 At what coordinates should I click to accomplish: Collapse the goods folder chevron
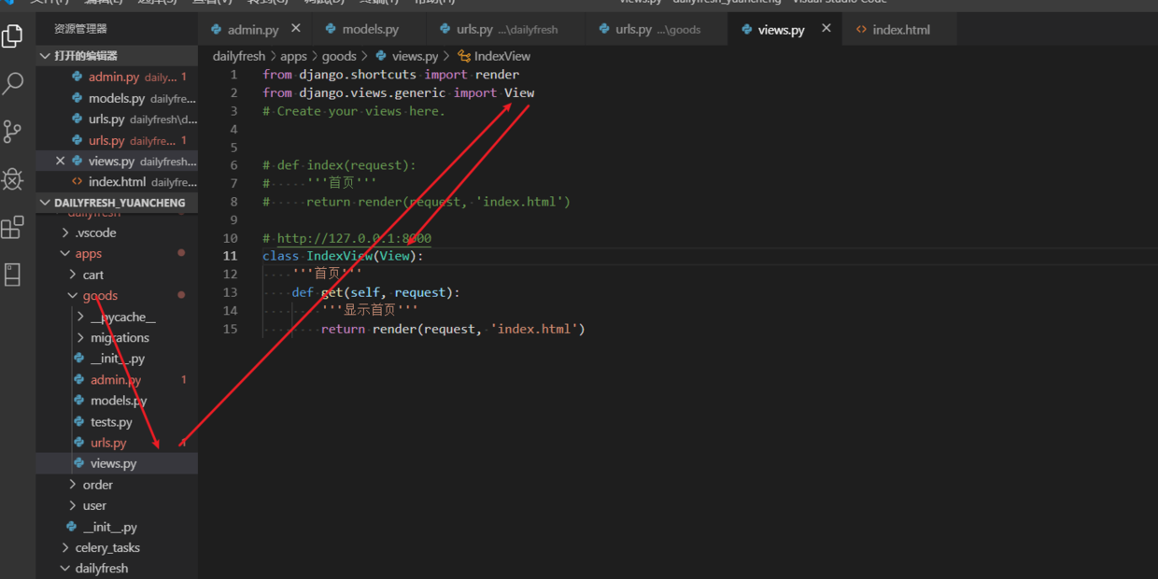[73, 295]
